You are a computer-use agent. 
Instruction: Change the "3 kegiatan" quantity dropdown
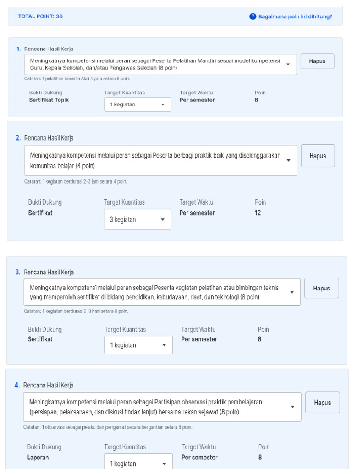[137, 219]
